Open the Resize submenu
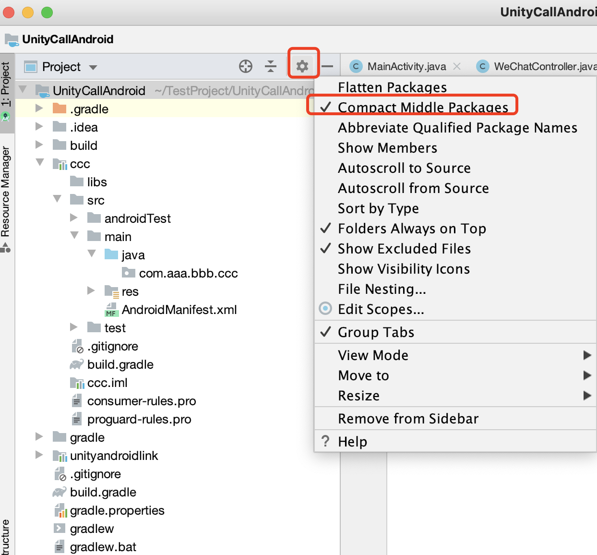 (x=455, y=395)
